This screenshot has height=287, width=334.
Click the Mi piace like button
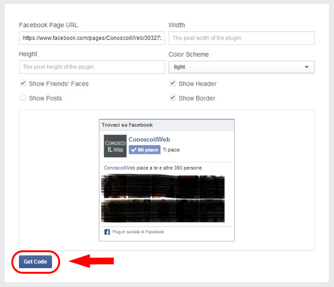point(145,150)
